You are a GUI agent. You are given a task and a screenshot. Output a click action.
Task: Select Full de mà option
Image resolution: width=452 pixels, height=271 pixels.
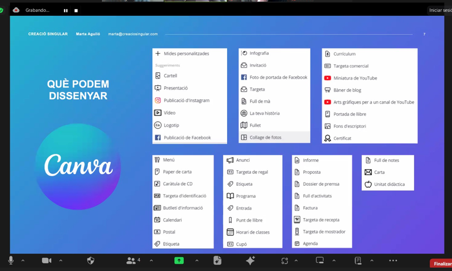coord(256,101)
